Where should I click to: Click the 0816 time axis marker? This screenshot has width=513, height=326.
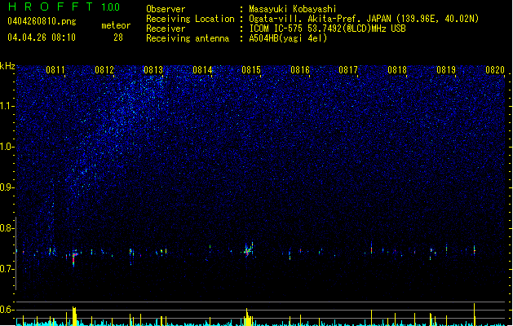pos(300,70)
